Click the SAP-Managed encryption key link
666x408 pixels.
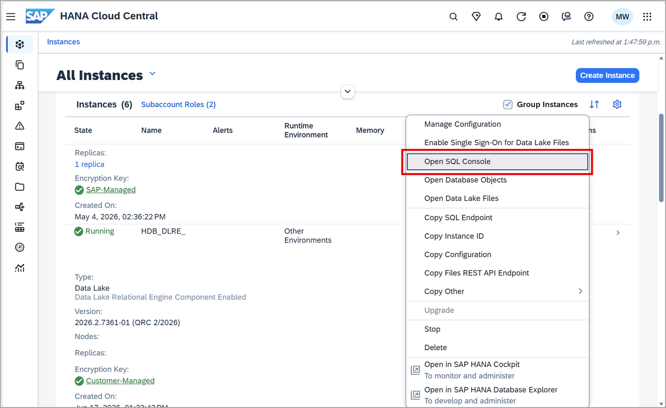point(111,190)
